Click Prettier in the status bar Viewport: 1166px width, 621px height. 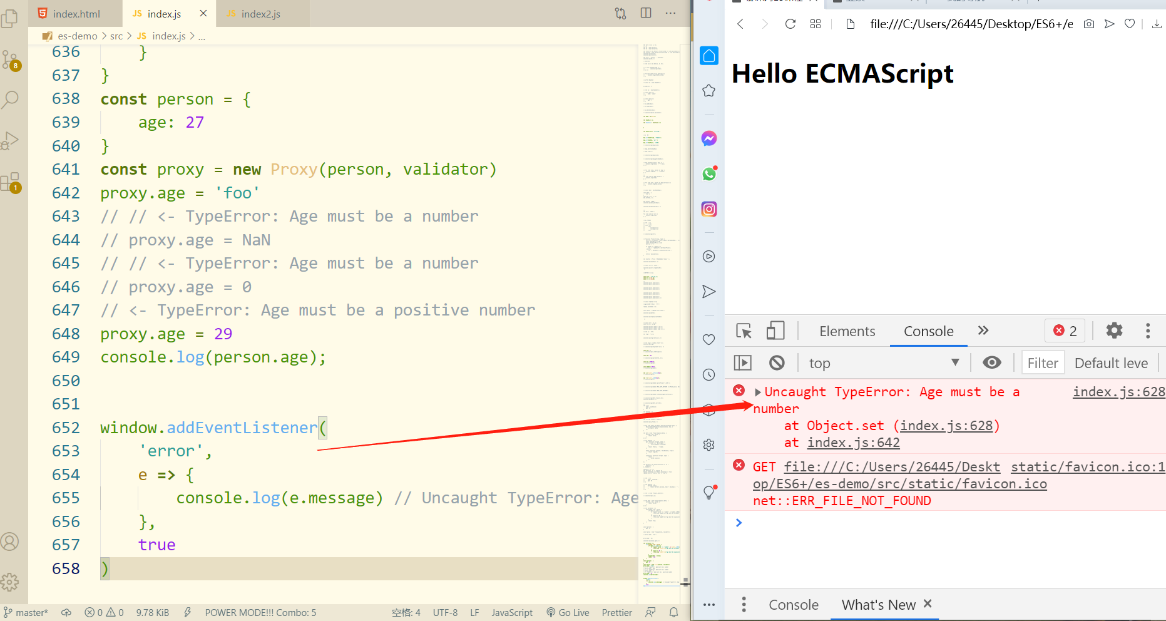tap(616, 612)
